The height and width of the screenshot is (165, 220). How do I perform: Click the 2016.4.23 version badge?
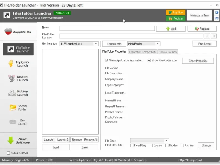[x=62, y=13]
